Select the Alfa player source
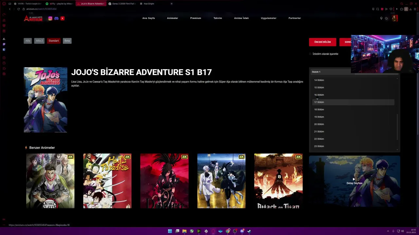Viewport: 419px width, 235px height. tap(28, 41)
